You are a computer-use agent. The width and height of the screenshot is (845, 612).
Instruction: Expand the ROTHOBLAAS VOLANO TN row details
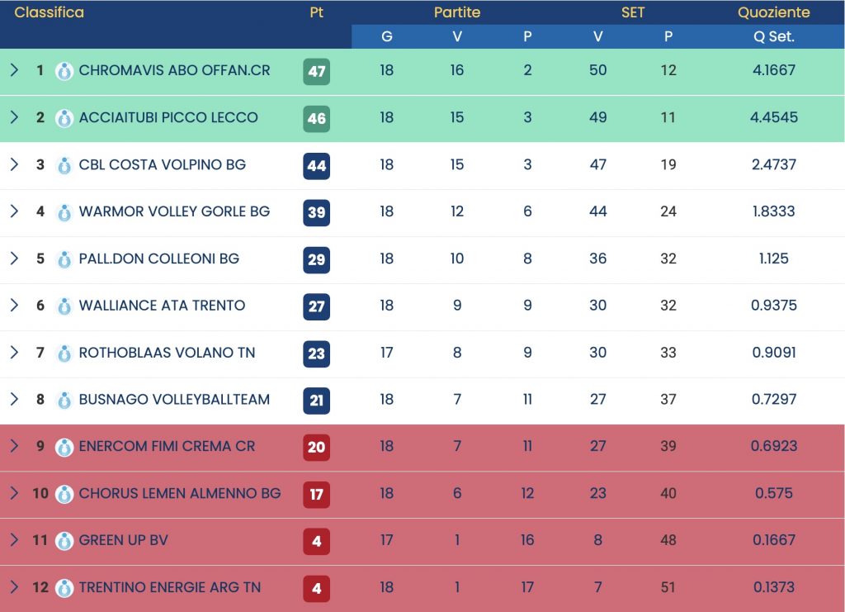(14, 353)
